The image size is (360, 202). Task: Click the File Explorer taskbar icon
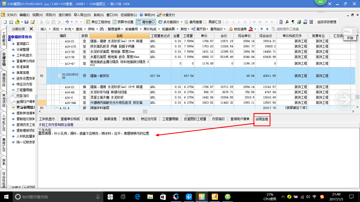point(150,196)
